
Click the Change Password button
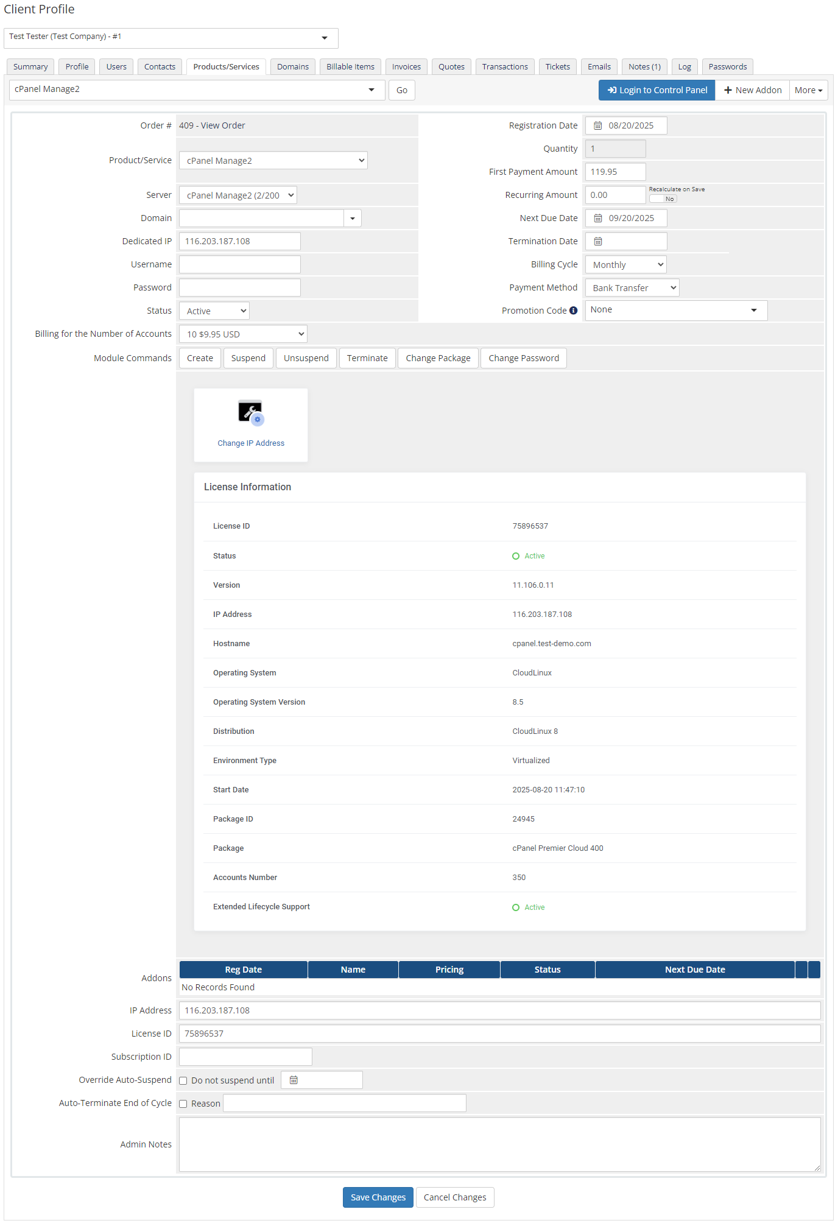524,358
